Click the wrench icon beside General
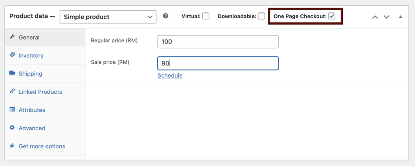Screen dimensions: 415x166 coord(12,37)
